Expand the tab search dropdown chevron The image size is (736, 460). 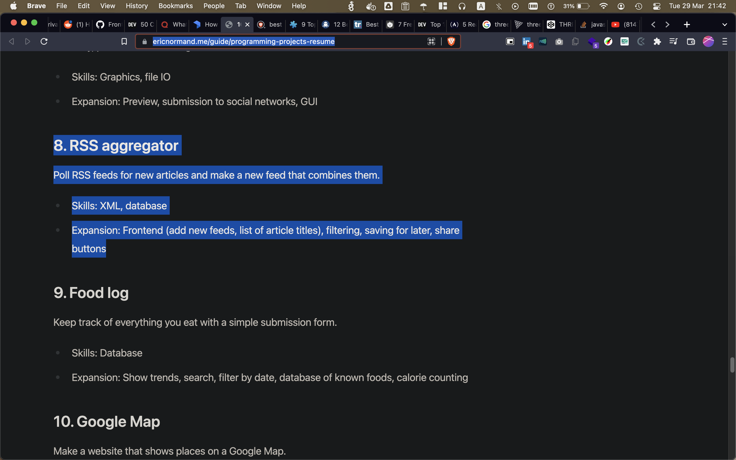(x=724, y=25)
